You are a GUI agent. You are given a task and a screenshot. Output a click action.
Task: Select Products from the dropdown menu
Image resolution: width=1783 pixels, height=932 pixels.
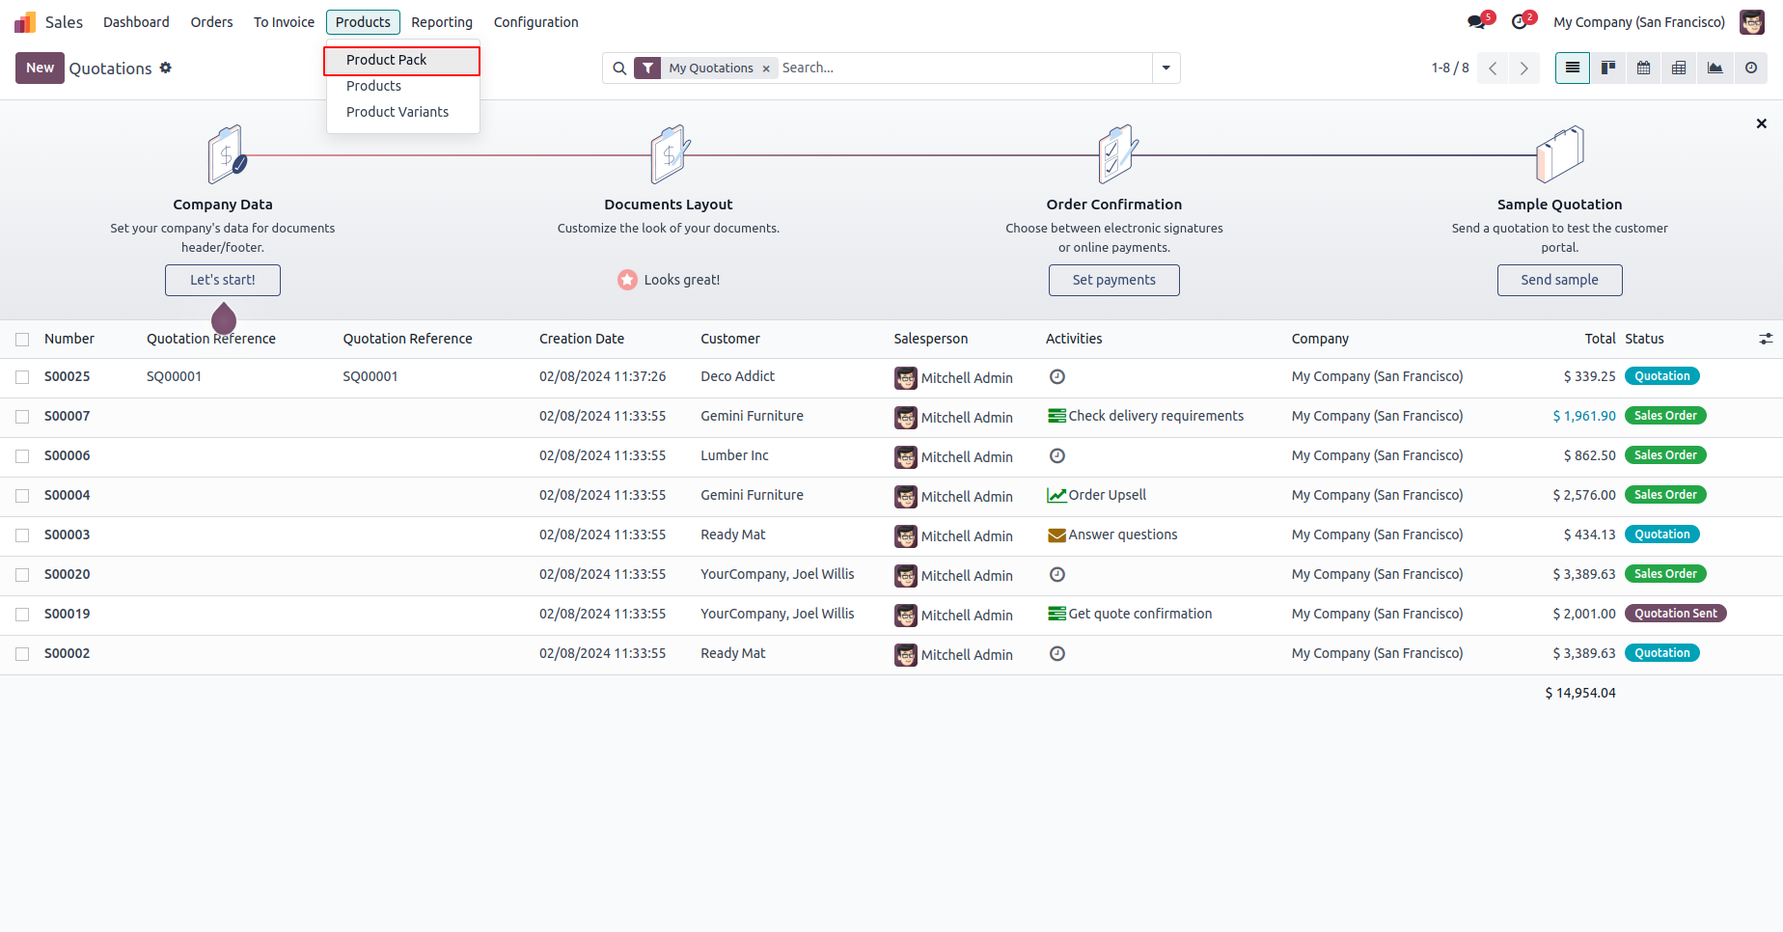pos(401,86)
